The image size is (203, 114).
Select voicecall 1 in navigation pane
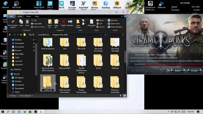coord(19,65)
